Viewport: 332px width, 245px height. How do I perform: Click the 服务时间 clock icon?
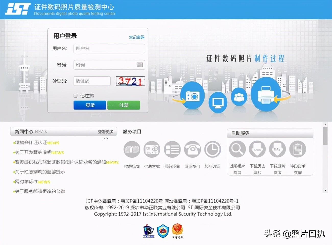(x=213, y=149)
